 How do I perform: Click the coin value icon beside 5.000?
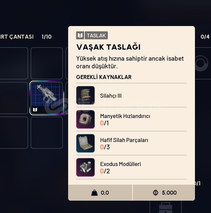point(156,193)
